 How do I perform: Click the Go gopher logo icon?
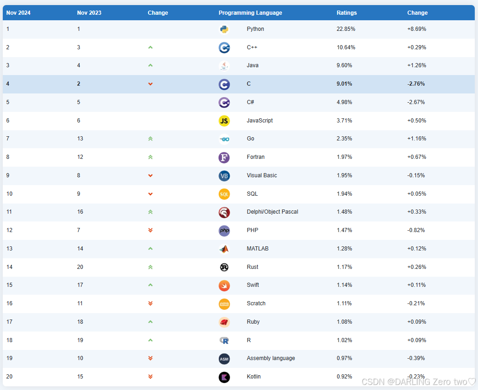point(224,139)
